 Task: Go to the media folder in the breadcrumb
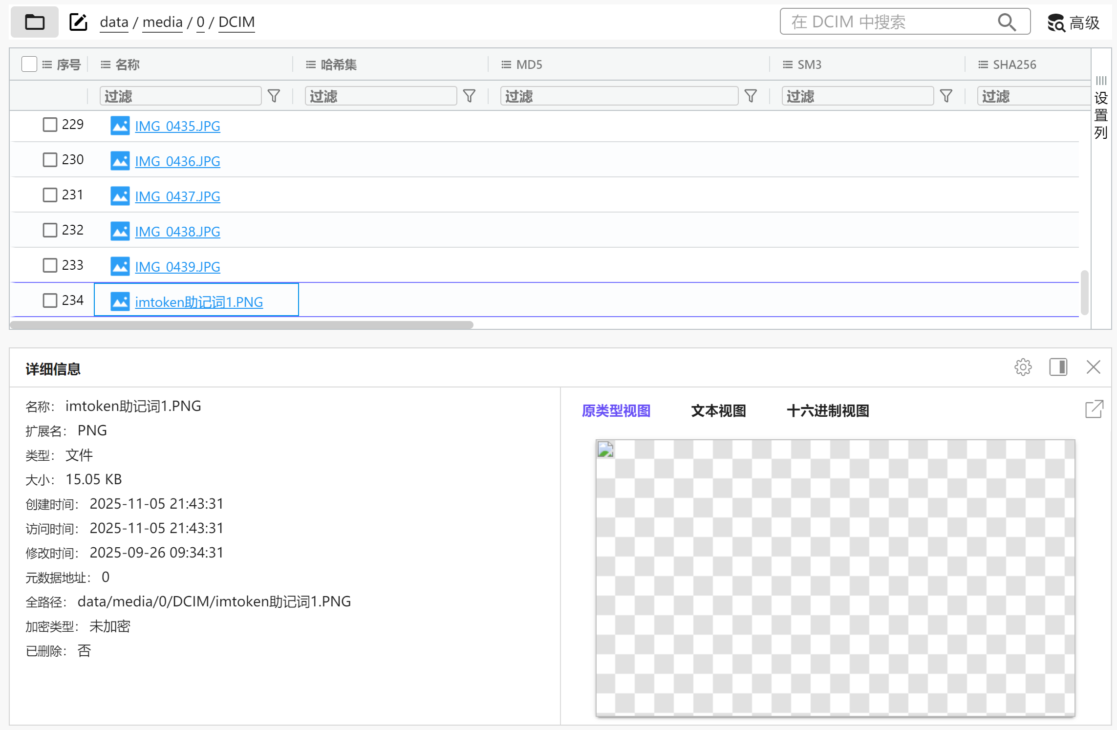[162, 22]
